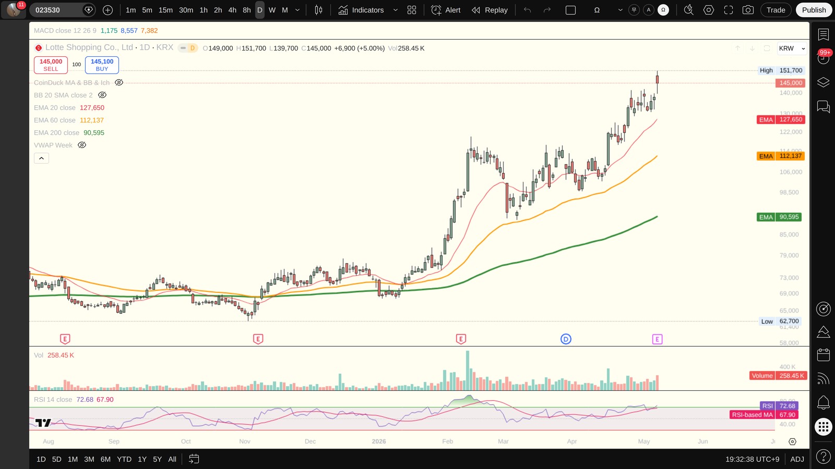
Task: Take a chart snapshot with camera icon
Action: tap(748, 10)
